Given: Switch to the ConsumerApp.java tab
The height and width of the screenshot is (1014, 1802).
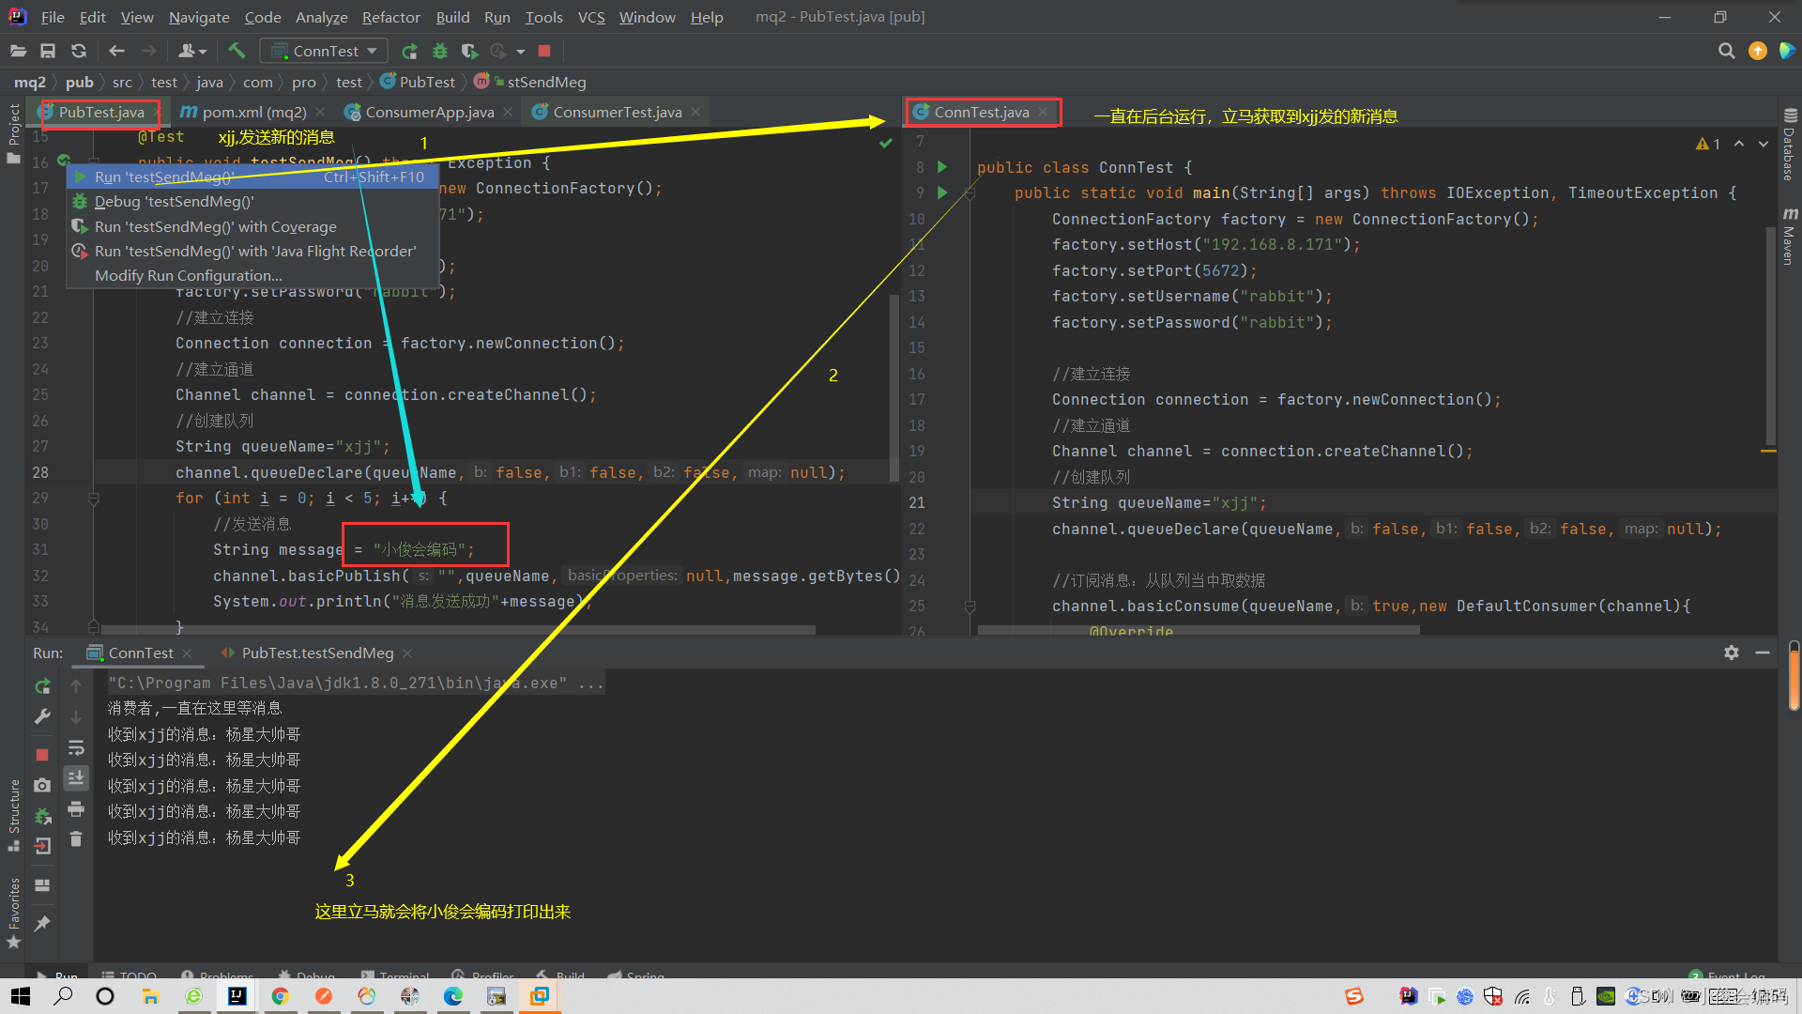Looking at the screenshot, I should tap(429, 113).
